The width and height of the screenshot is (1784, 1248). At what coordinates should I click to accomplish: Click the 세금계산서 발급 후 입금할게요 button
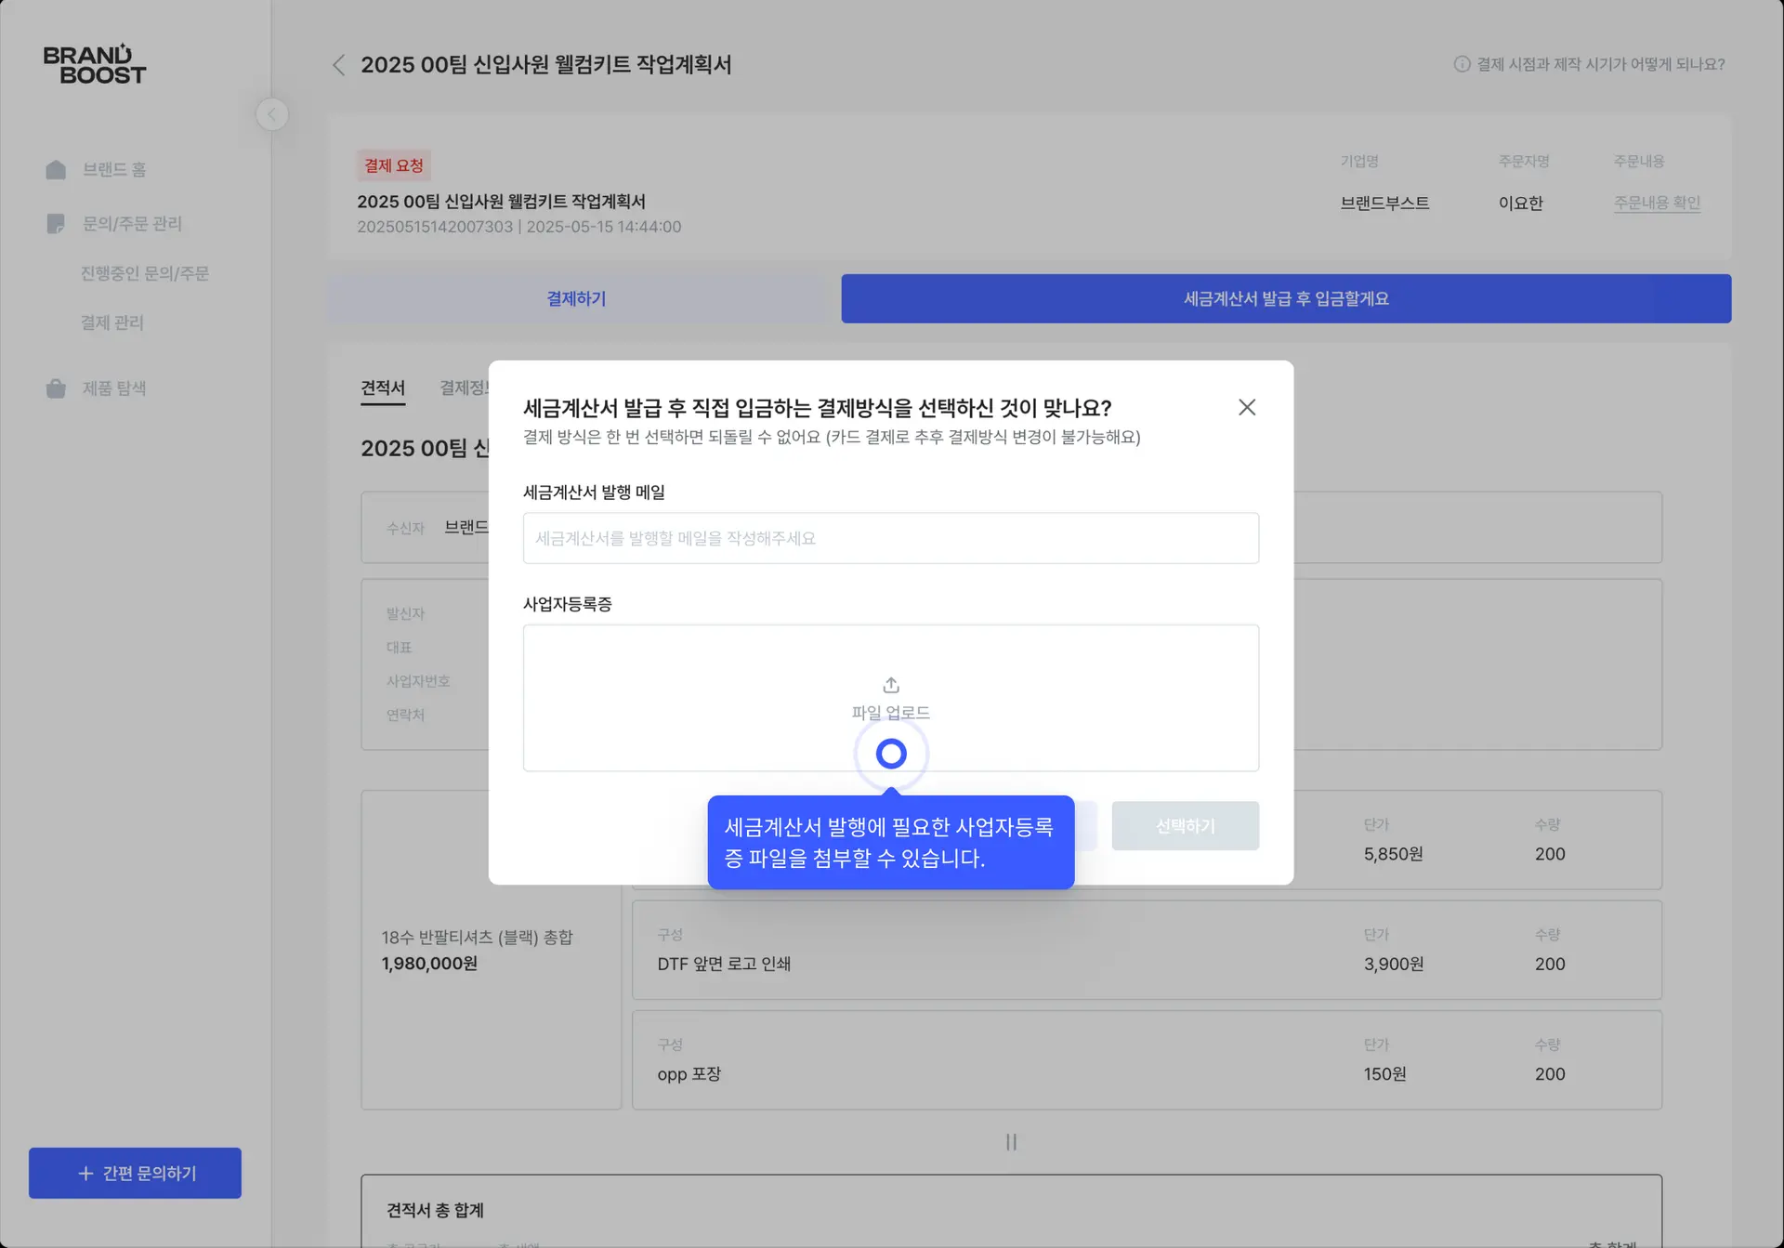point(1286,298)
